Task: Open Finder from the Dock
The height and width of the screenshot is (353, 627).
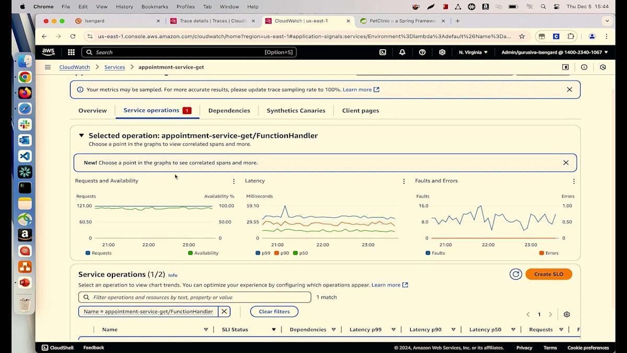Action: pos(25,61)
